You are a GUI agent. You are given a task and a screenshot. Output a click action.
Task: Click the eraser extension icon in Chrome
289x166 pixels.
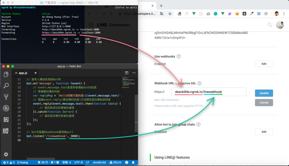180,14
